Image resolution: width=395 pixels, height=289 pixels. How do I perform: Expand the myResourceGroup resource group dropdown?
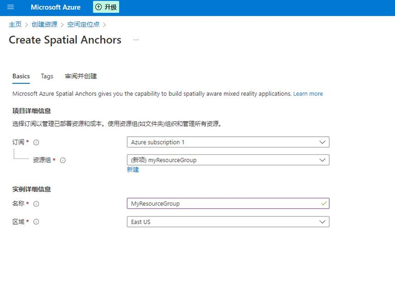(228, 160)
